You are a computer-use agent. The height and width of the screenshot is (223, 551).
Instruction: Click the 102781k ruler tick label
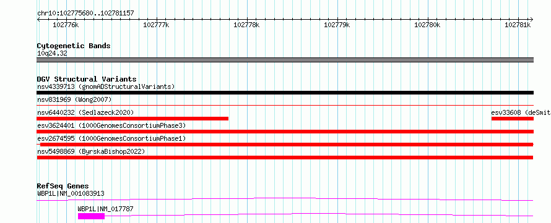click(518, 25)
